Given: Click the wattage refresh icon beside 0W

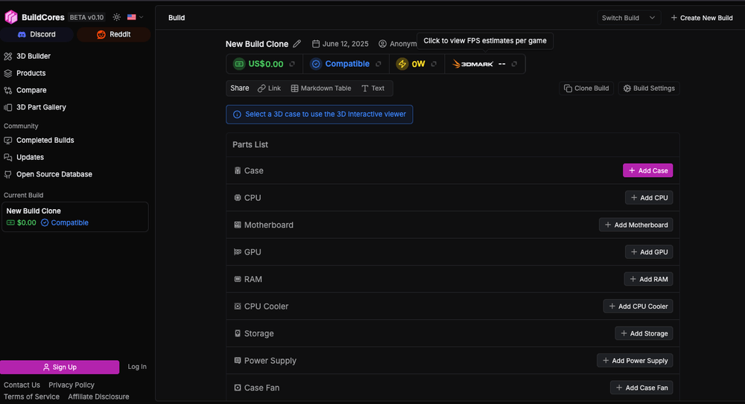Looking at the screenshot, I should click(434, 64).
